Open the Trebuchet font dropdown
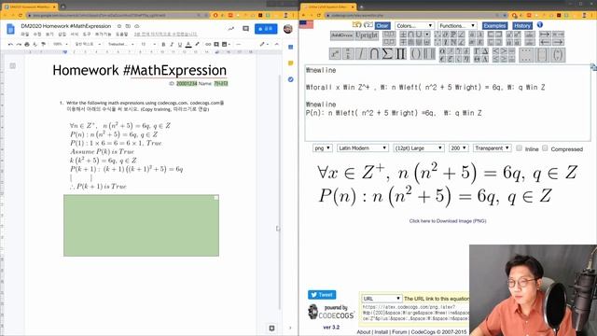Screen dimensions: 597x336 coord(120,44)
